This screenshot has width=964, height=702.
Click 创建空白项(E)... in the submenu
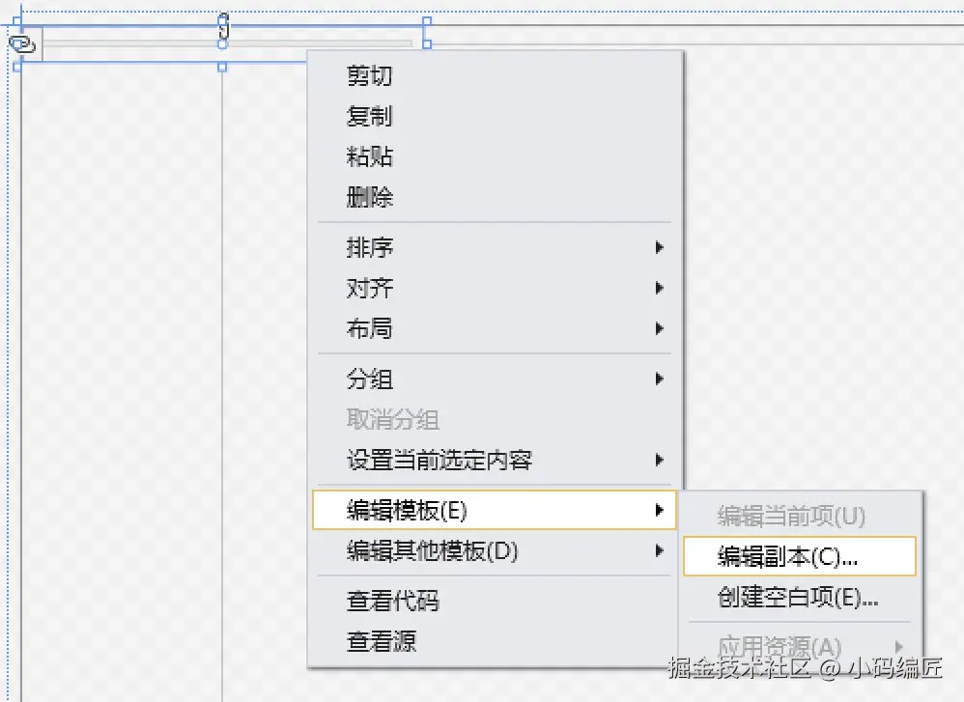point(799,597)
